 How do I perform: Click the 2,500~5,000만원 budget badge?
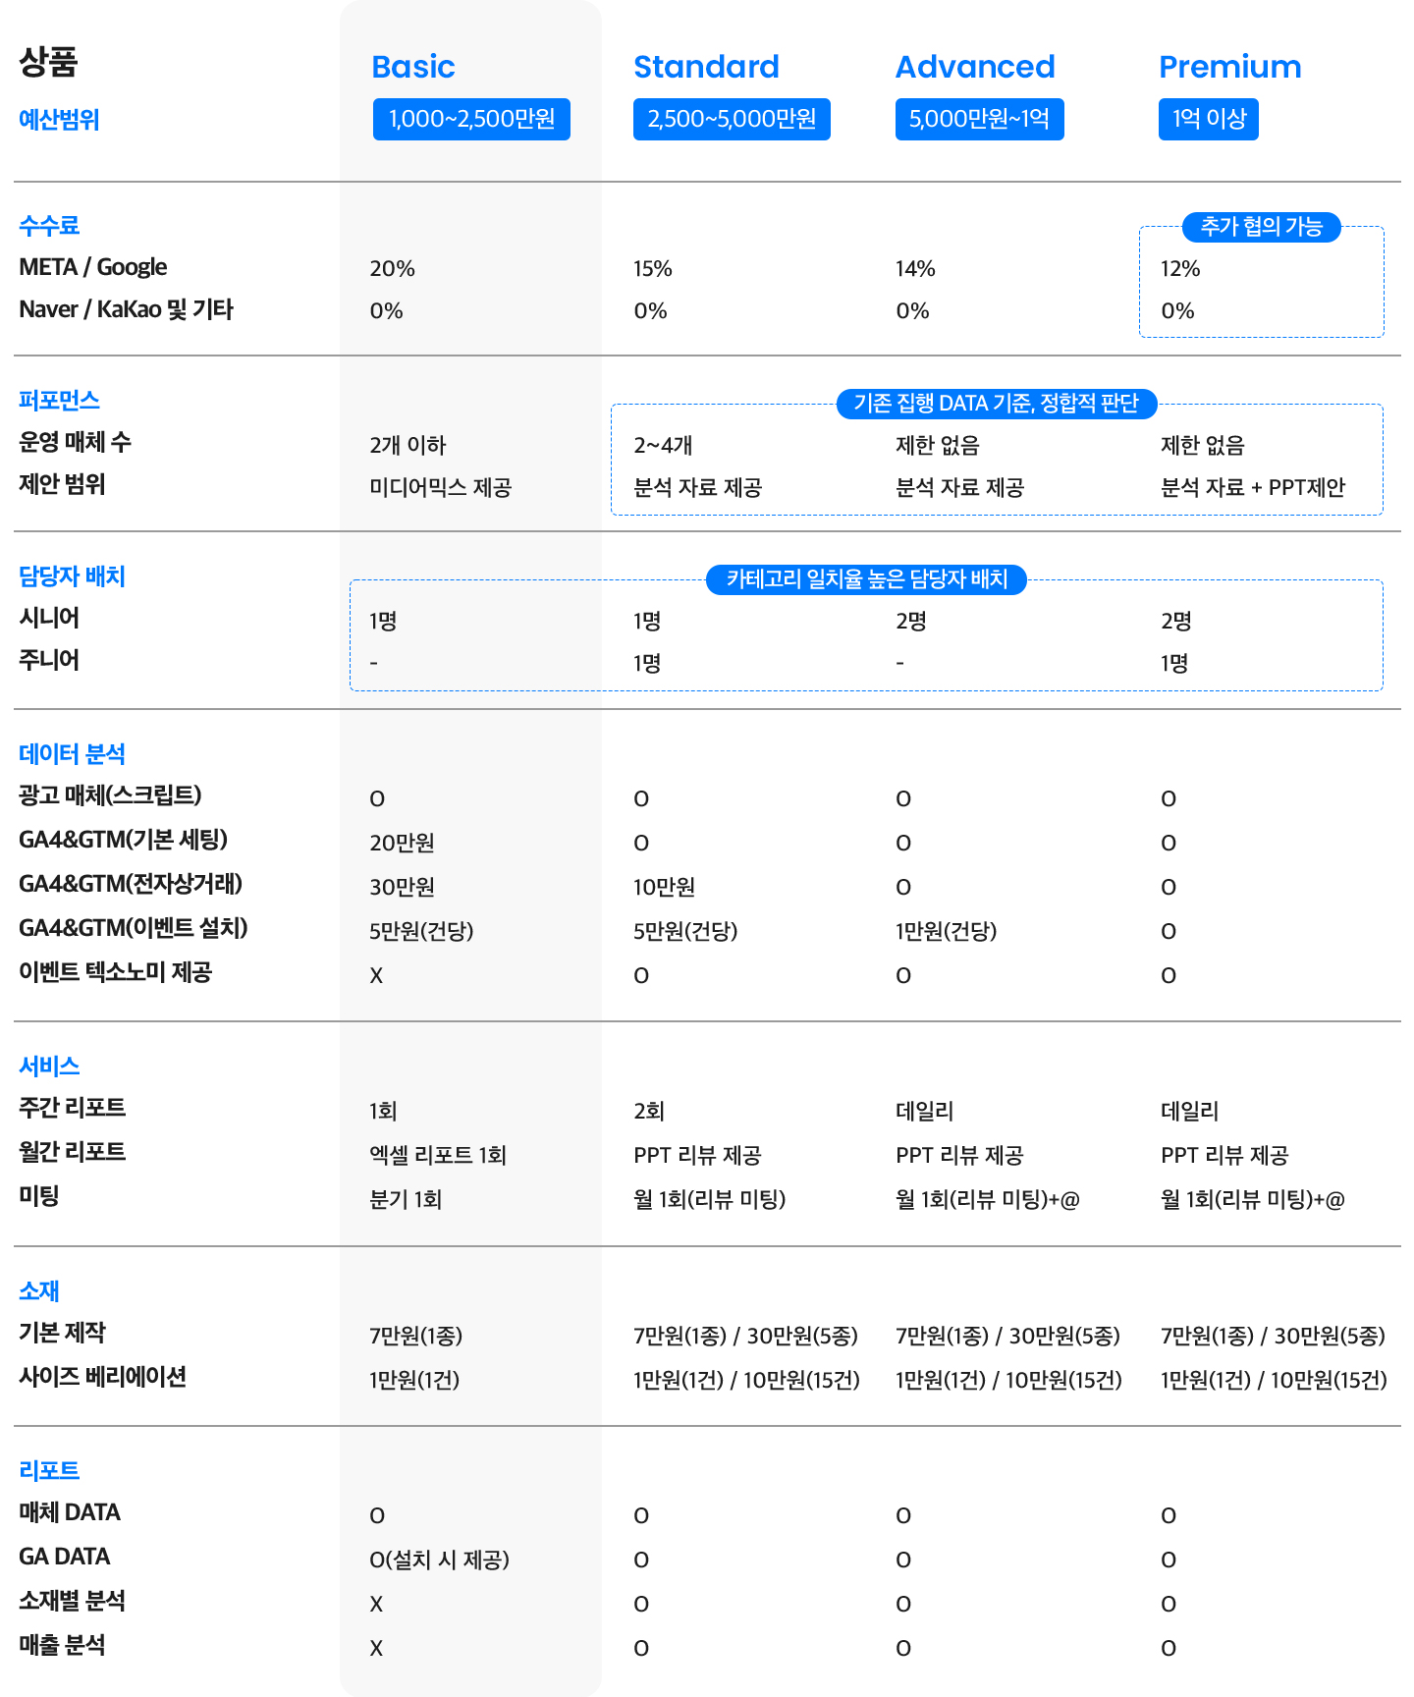tap(732, 120)
